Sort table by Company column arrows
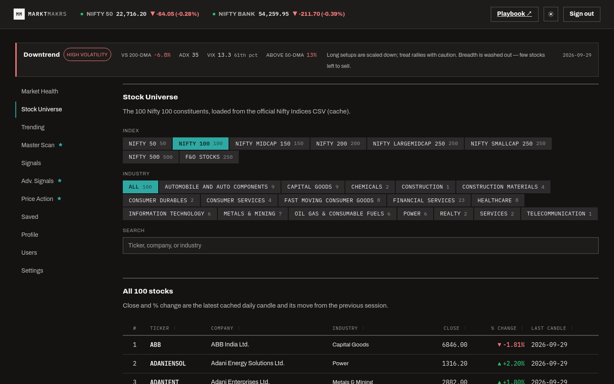Image resolution: width=614 pixels, height=384 pixels. [239, 328]
